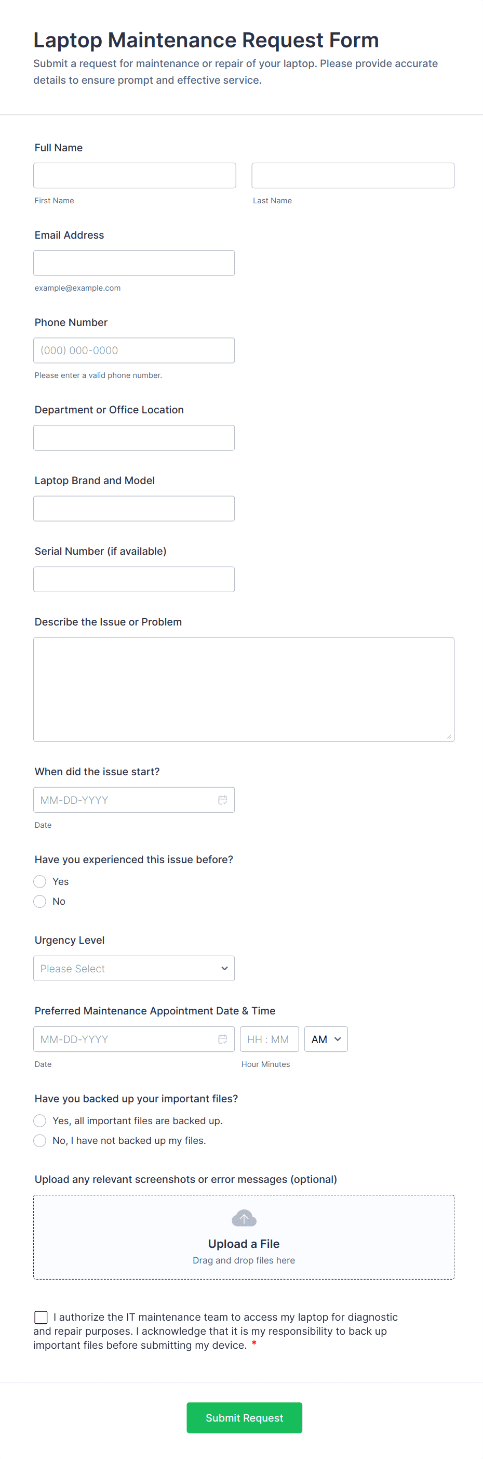Click the Submit Request button
The height and width of the screenshot is (1459, 483).
[x=244, y=1417]
